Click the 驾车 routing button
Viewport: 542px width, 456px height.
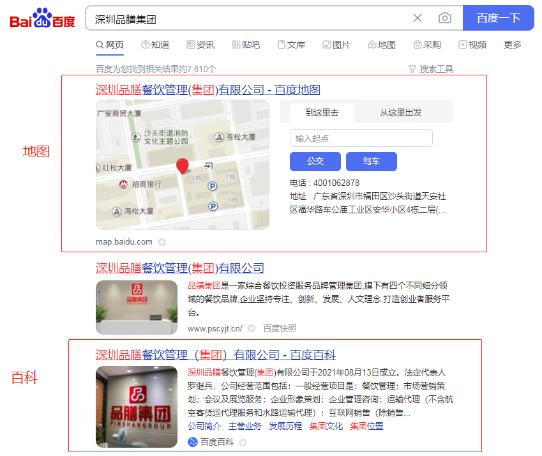(x=371, y=162)
